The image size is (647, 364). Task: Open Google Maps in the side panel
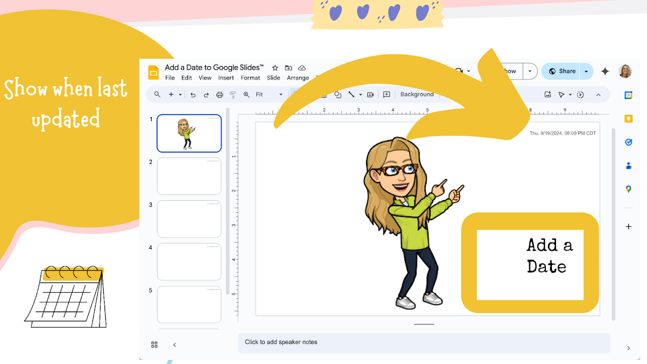(x=628, y=189)
